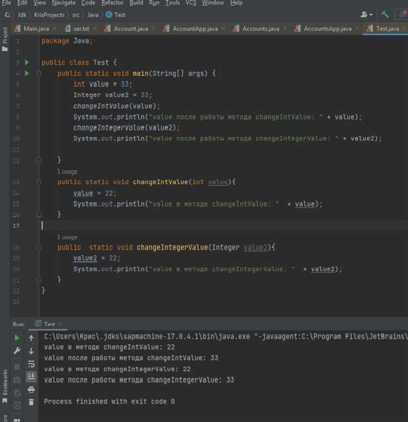This screenshot has width=408, height=422.
Task: Open the user account icon in top toolbar
Action: pos(366,14)
